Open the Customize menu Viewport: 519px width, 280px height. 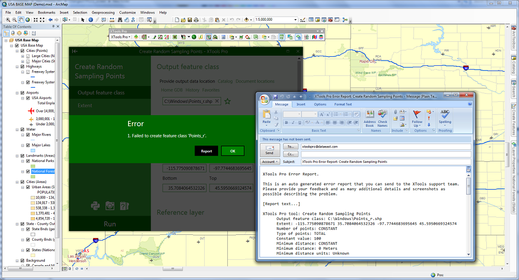pyautogui.click(x=128, y=12)
